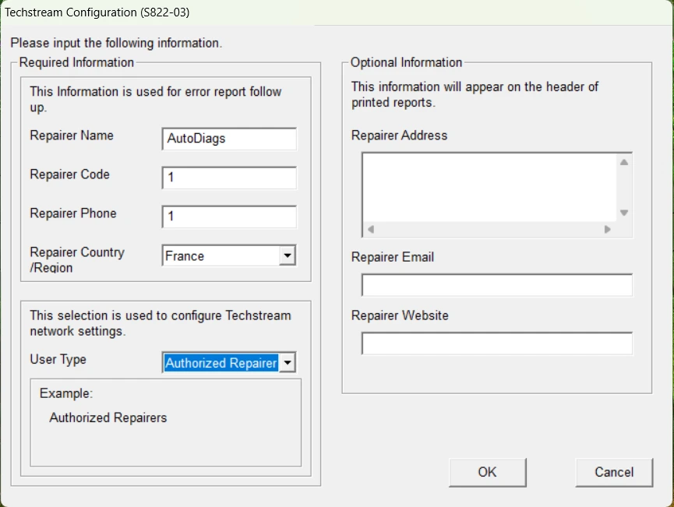This screenshot has height=507, width=674.
Task: Click the Repairer Address text area
Action: coord(489,188)
